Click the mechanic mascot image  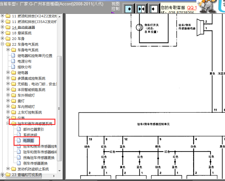(x=207, y=6)
